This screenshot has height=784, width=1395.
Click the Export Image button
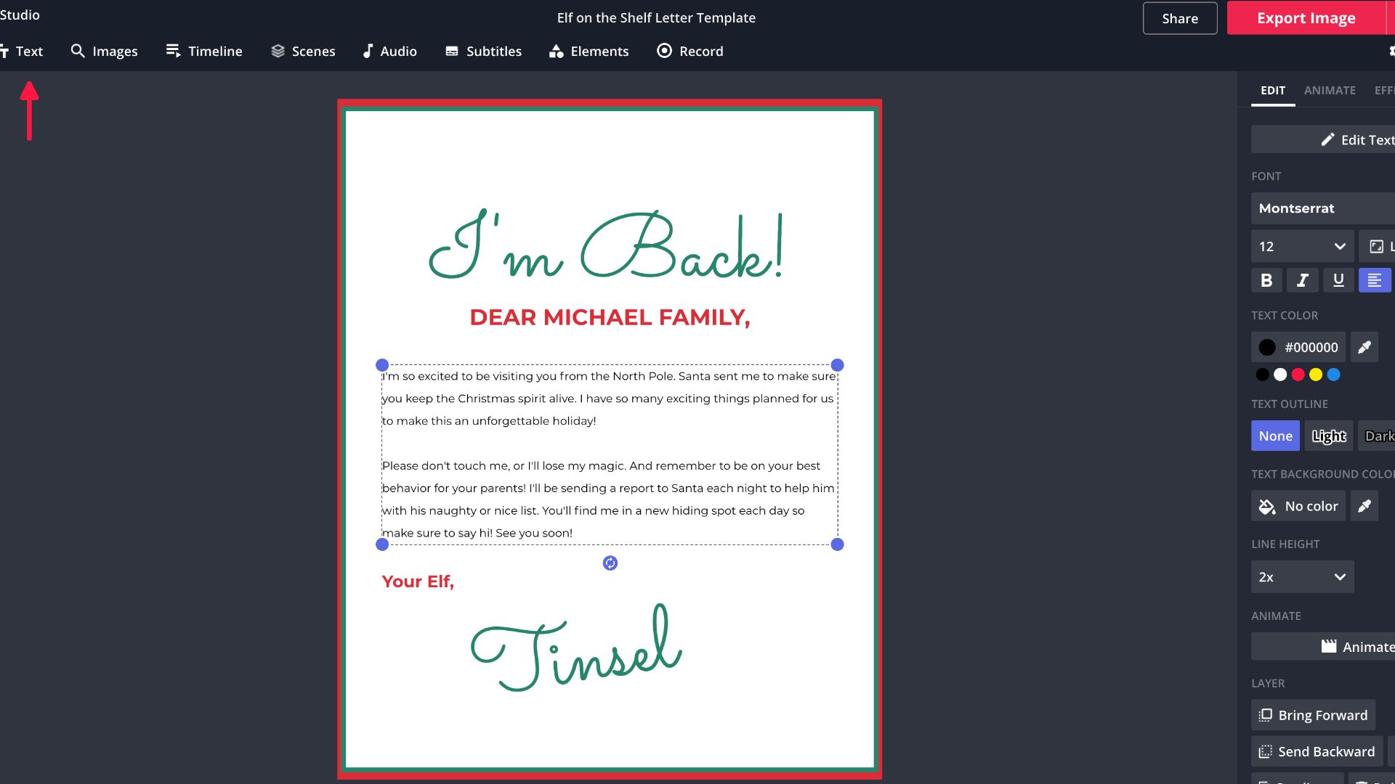(x=1306, y=18)
